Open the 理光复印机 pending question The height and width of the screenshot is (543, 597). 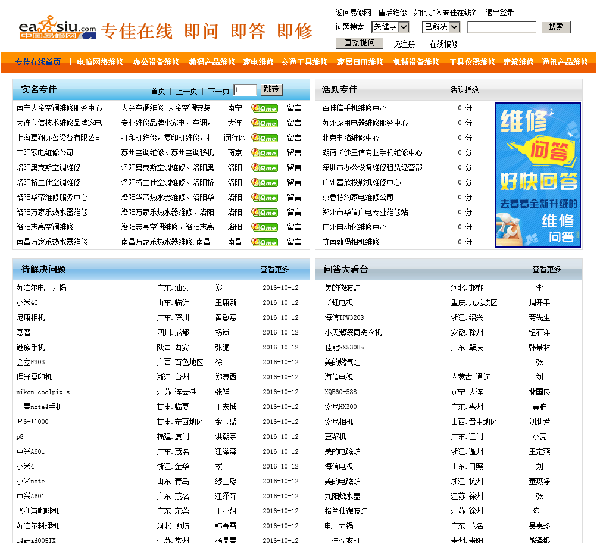tap(35, 377)
